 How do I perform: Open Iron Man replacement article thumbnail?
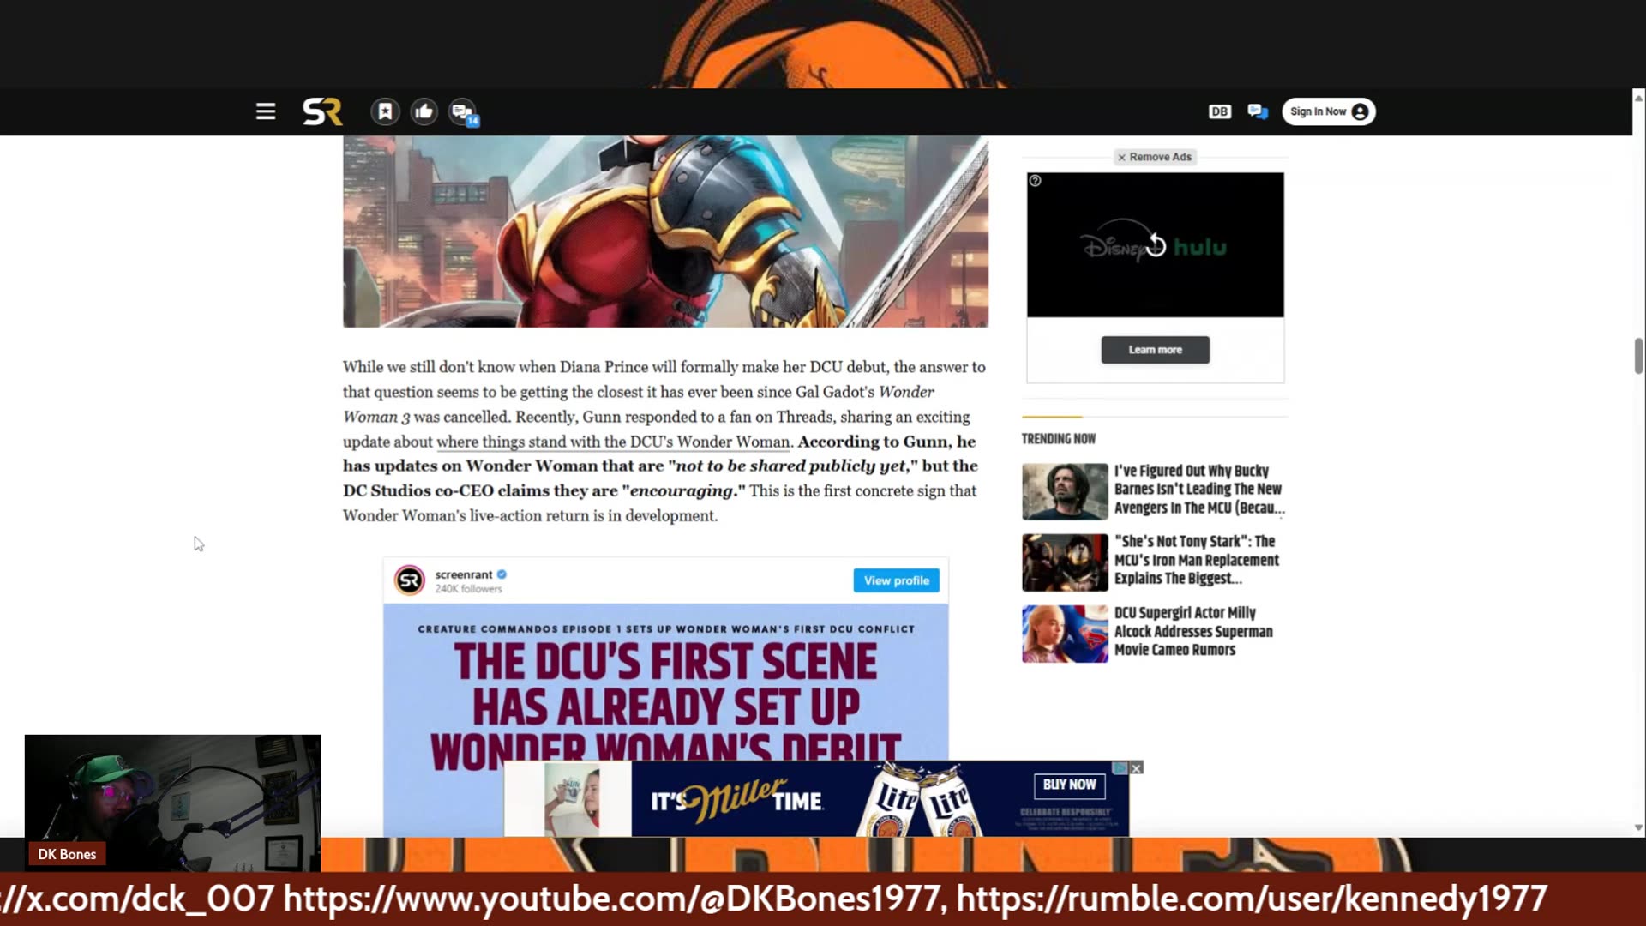[1065, 562]
